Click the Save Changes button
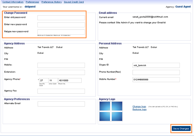The width and height of the screenshot is (194, 136). click(x=181, y=129)
